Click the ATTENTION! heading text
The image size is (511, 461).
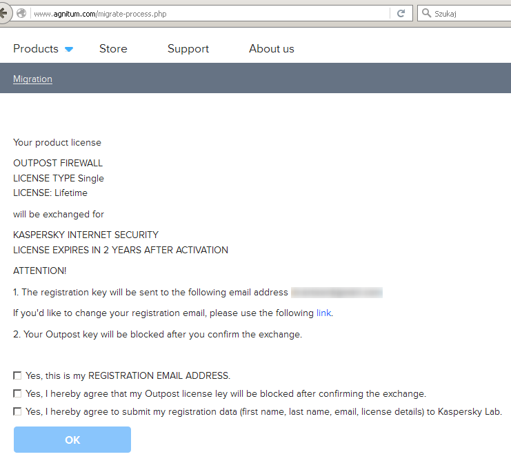pos(40,271)
